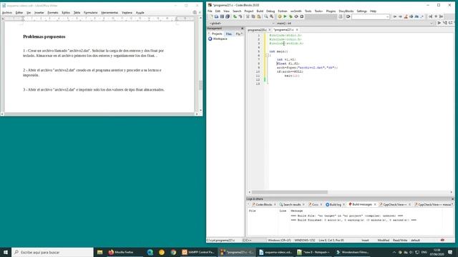Click the Undo icon in Code::Blocks toolbar
Image resolution: width=458 pixels, height=257 pixels.
click(x=235, y=16)
